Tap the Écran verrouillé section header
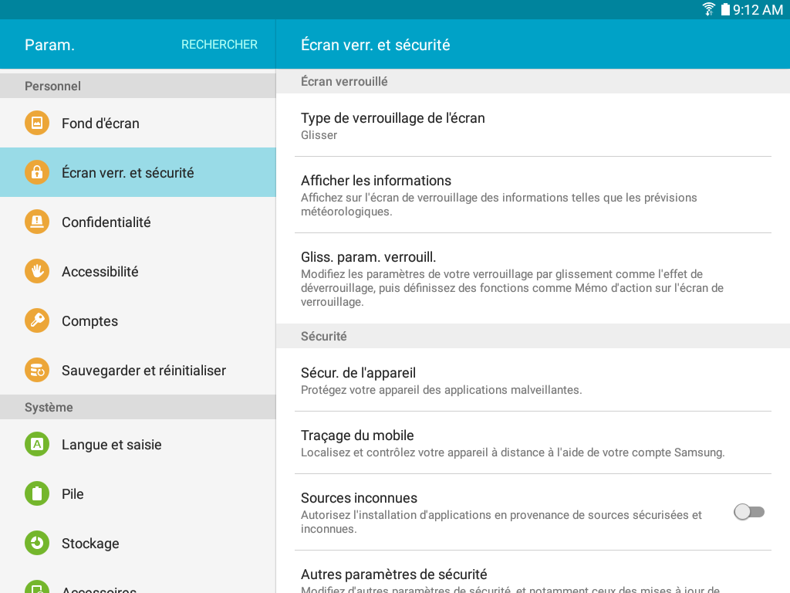Viewport: 790px width, 593px height. coord(533,81)
